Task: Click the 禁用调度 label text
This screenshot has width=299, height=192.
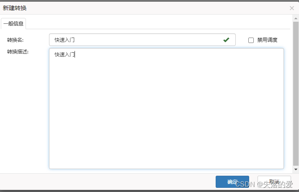Action: [x=267, y=40]
